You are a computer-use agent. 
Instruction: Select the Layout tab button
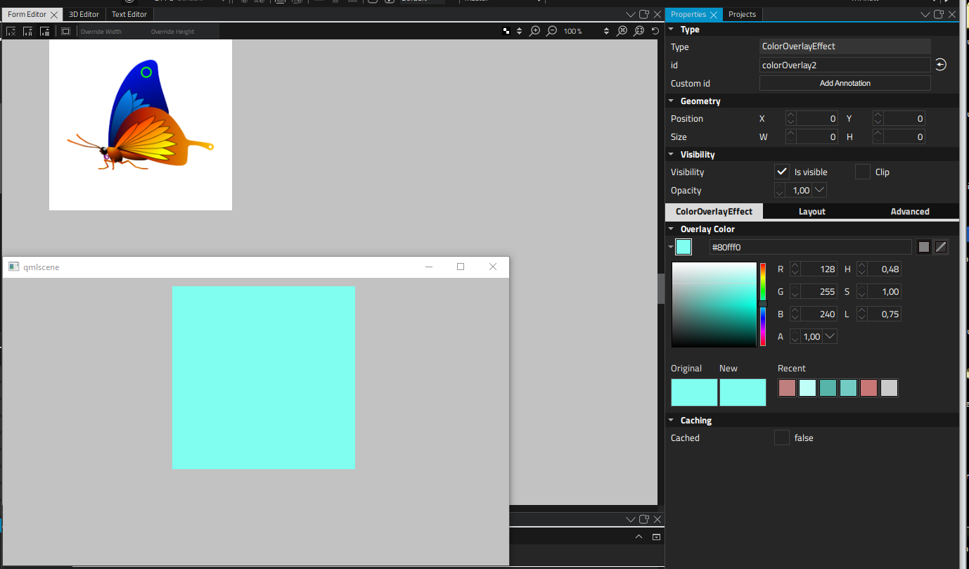[811, 211]
